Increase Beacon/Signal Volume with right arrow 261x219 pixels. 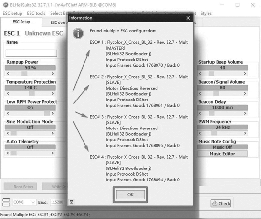click(x=245, y=93)
